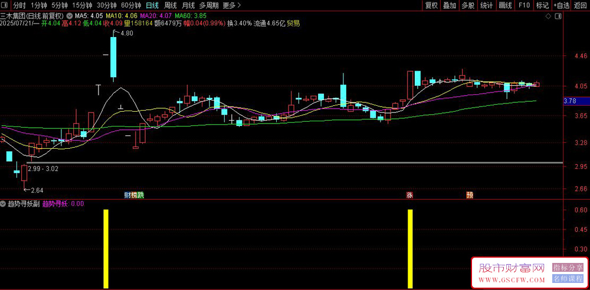Select the 30分钟 period tab
The width and height of the screenshot is (590, 290).
(x=106, y=5)
